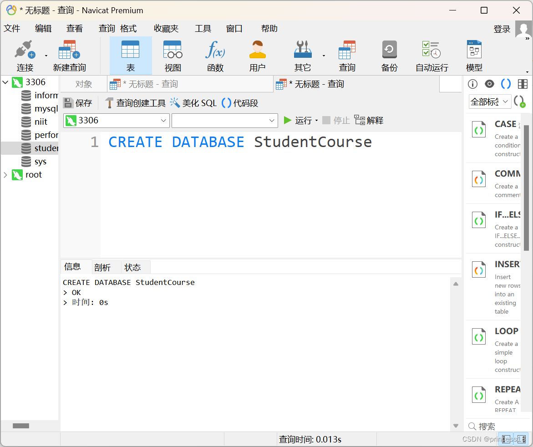The height and width of the screenshot is (447, 533).
Task: Expand the root connection in sidebar
Action: click(x=6, y=174)
